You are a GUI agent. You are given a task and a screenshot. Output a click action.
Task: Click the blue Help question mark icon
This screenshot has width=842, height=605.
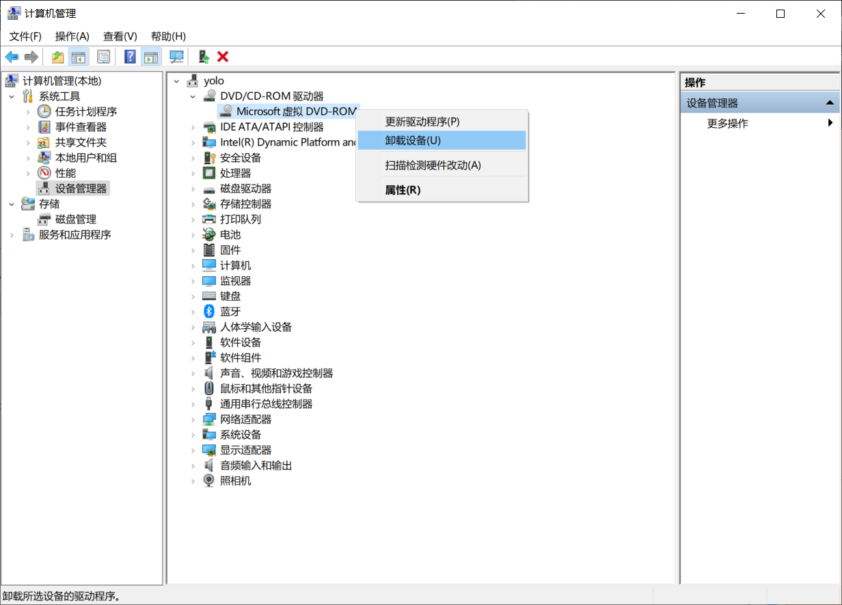[x=131, y=57]
